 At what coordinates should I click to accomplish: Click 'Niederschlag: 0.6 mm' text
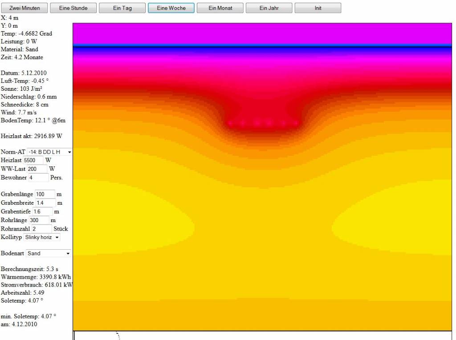tap(29, 97)
